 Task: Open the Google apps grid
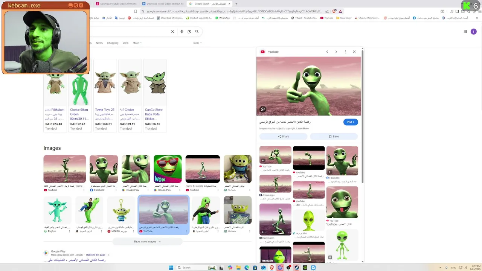[465, 32]
